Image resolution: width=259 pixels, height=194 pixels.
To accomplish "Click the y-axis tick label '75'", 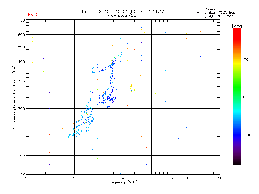I will point(23,173).
